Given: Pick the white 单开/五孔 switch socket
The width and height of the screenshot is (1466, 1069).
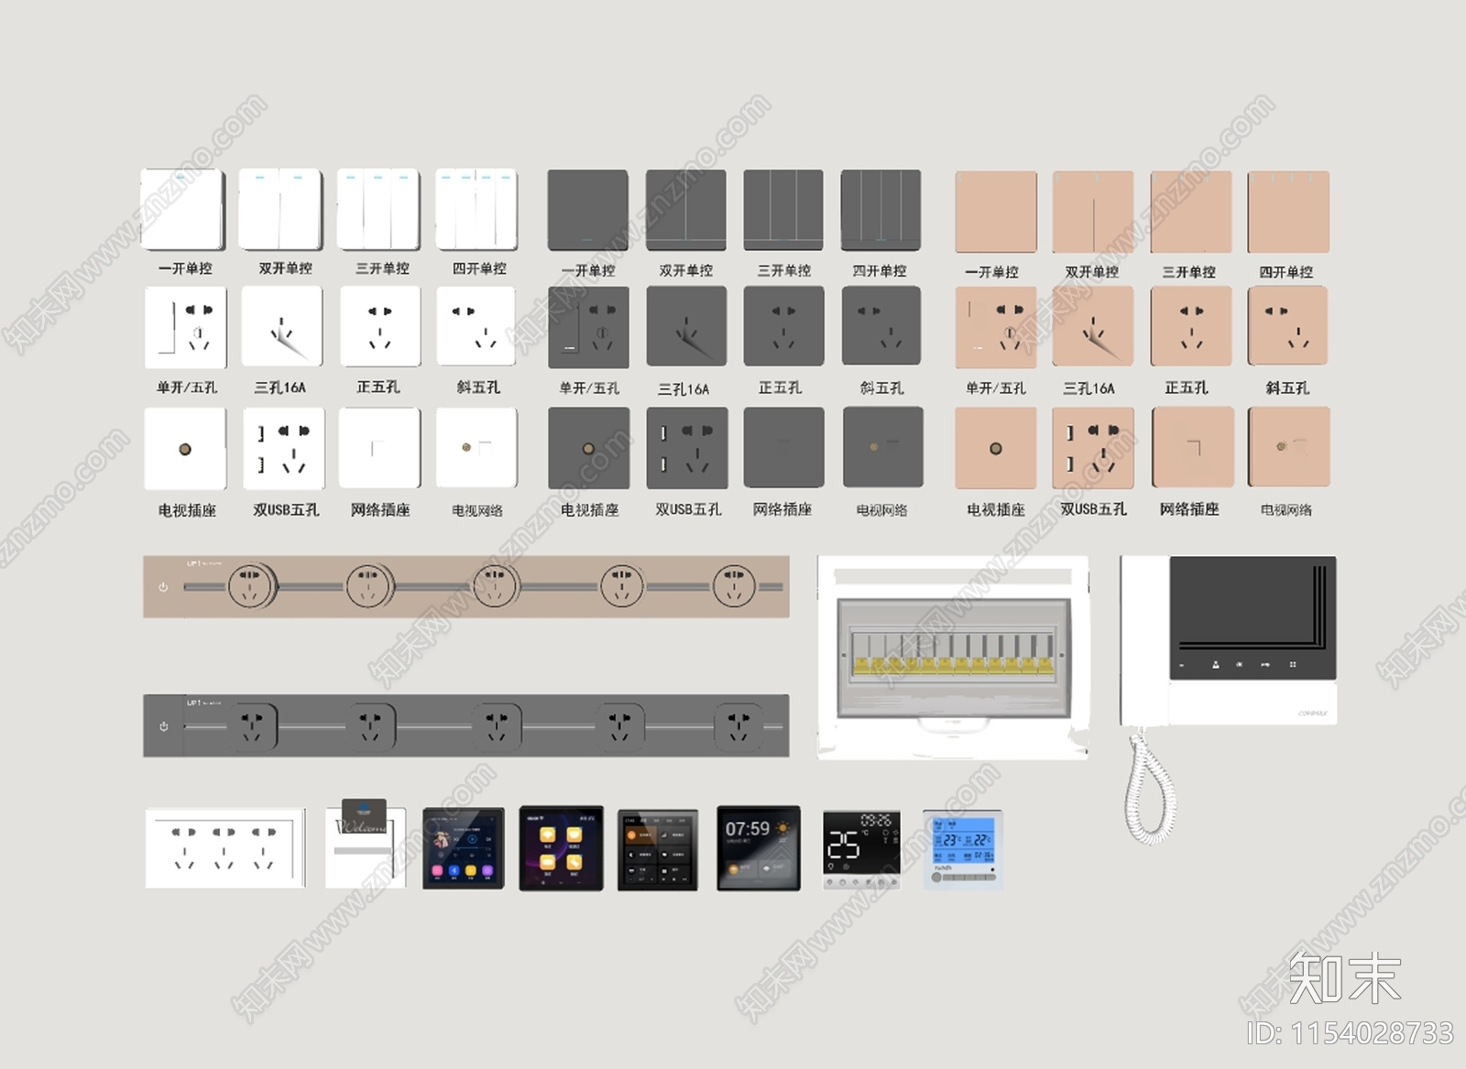Looking at the screenshot, I should (186, 328).
